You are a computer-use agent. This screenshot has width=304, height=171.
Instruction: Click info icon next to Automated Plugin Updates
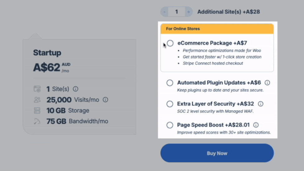pyautogui.click(x=267, y=83)
